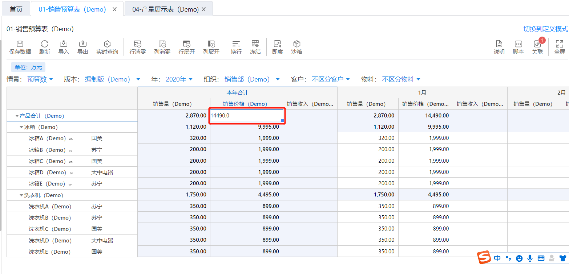
Task: Click the Save Data (保存数据) icon
Action: tap(20, 44)
